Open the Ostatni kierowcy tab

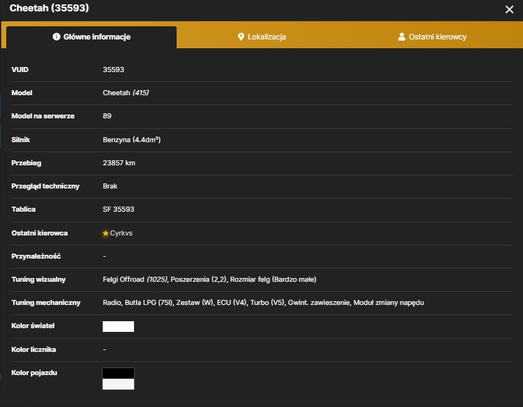432,37
